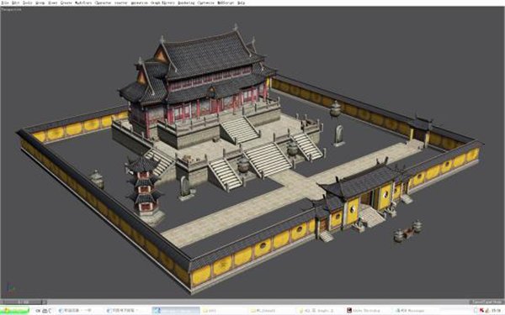This screenshot has height=315, width=505.
Task: Open the Edit menu
Action: point(16,3)
